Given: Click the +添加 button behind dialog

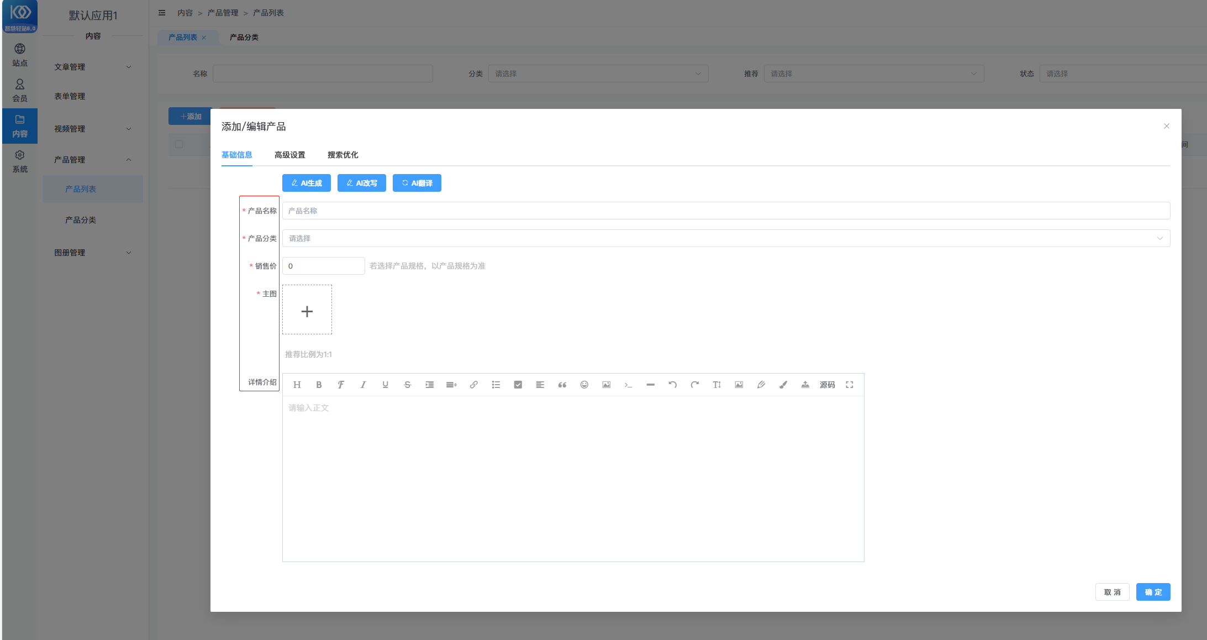Looking at the screenshot, I should [191, 116].
